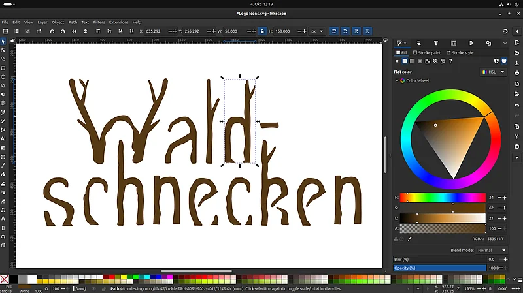The width and height of the screenshot is (523, 293).
Task: Click the clock in the top bar
Action: (261, 4)
